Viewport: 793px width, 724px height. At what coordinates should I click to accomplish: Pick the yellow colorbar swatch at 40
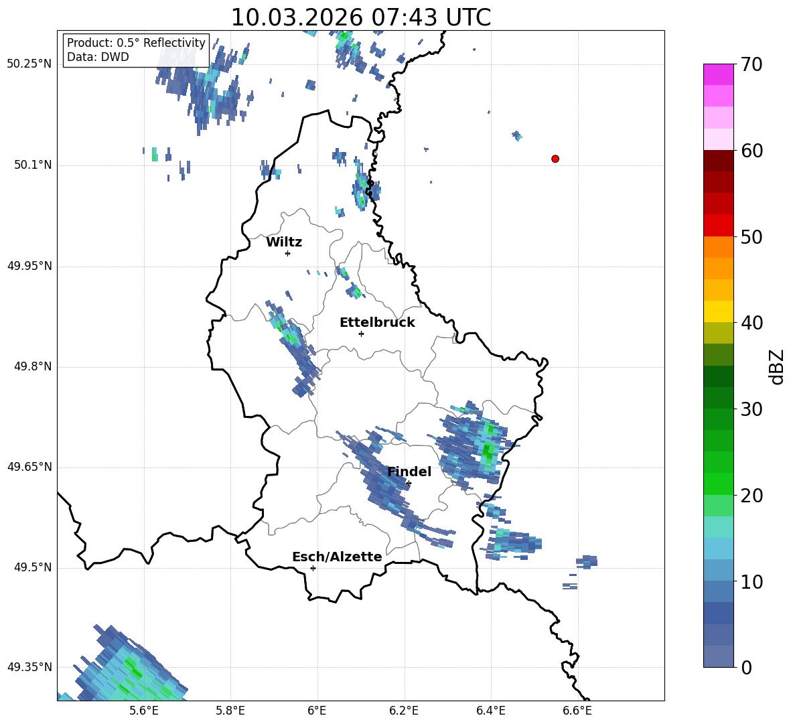[x=718, y=312]
